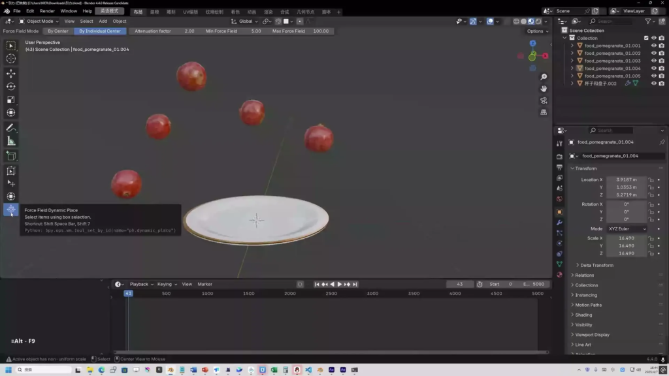Expand the Relations panel
669x376 pixels.
[584, 275]
